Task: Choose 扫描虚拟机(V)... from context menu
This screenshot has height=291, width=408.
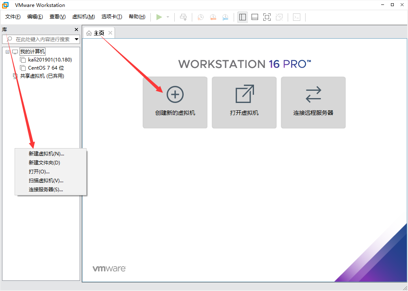Action: pos(51,181)
